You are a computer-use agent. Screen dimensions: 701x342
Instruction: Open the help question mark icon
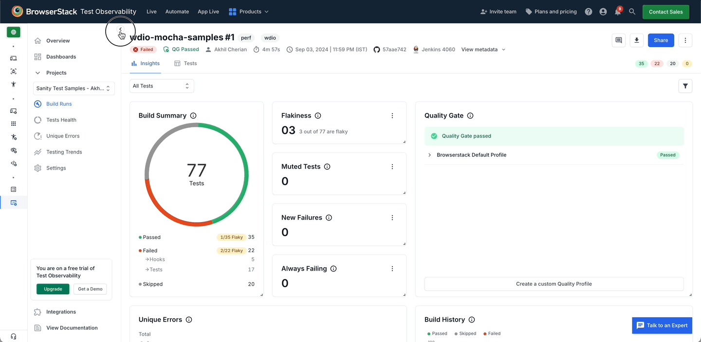(x=589, y=12)
